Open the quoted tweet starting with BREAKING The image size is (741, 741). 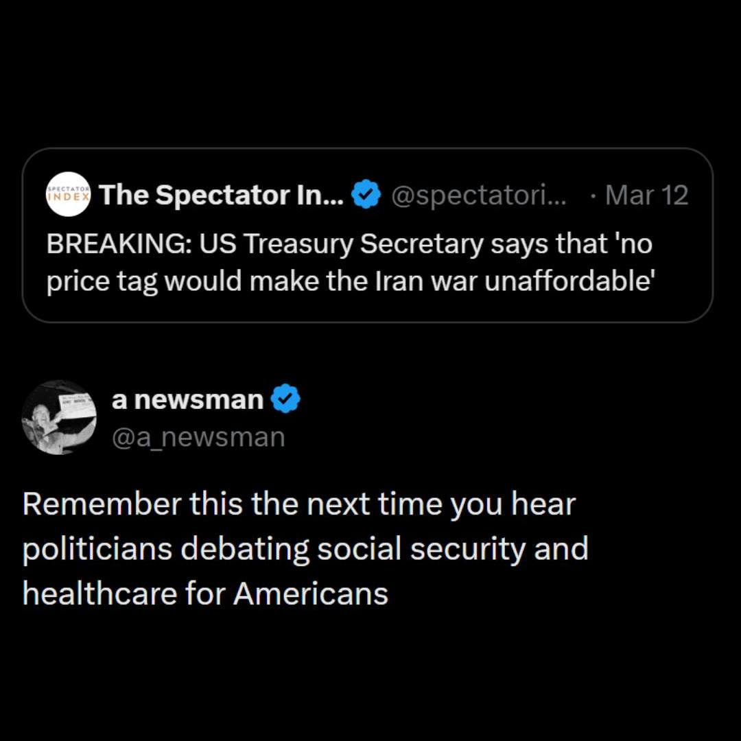(x=367, y=263)
